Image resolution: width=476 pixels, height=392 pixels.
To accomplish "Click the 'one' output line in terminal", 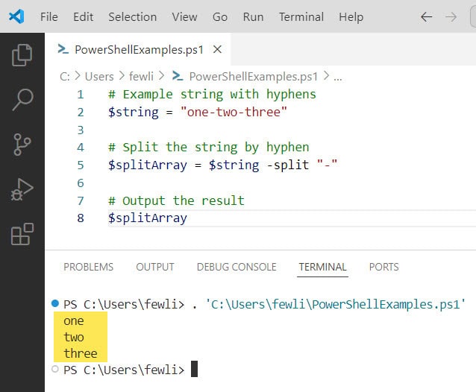I will [x=74, y=320].
